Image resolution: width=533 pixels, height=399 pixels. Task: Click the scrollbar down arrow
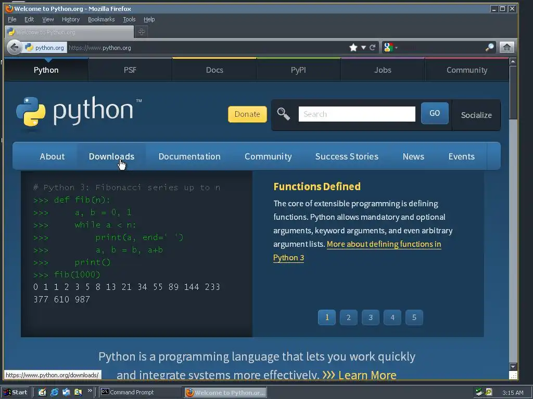point(513,366)
